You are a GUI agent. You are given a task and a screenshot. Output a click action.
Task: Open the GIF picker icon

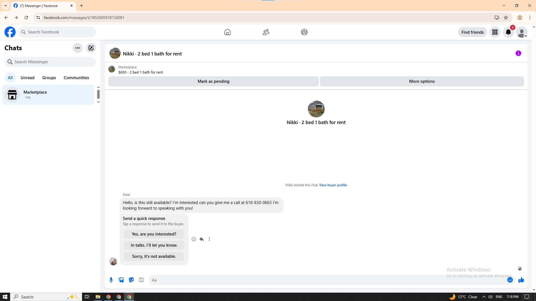pyautogui.click(x=141, y=280)
